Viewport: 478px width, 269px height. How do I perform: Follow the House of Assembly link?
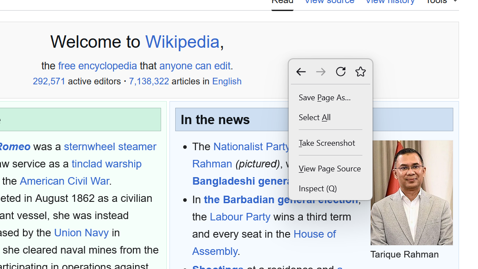[314, 234]
